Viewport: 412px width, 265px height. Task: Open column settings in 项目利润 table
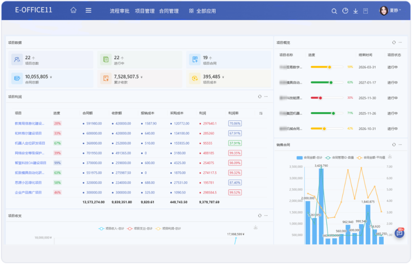click(x=261, y=113)
